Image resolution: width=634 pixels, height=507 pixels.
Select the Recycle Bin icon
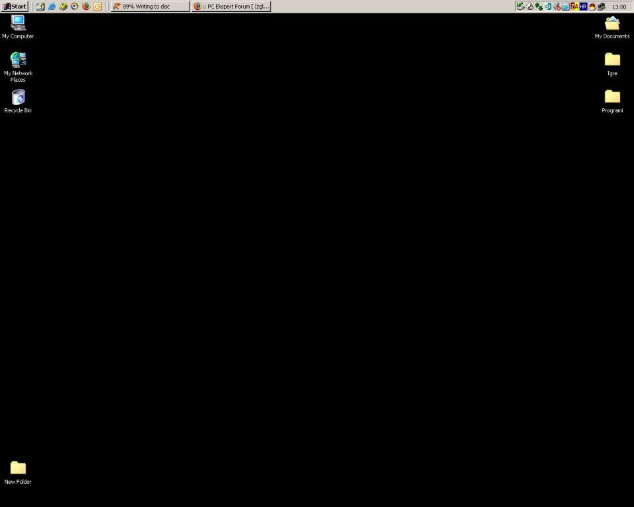[18, 102]
